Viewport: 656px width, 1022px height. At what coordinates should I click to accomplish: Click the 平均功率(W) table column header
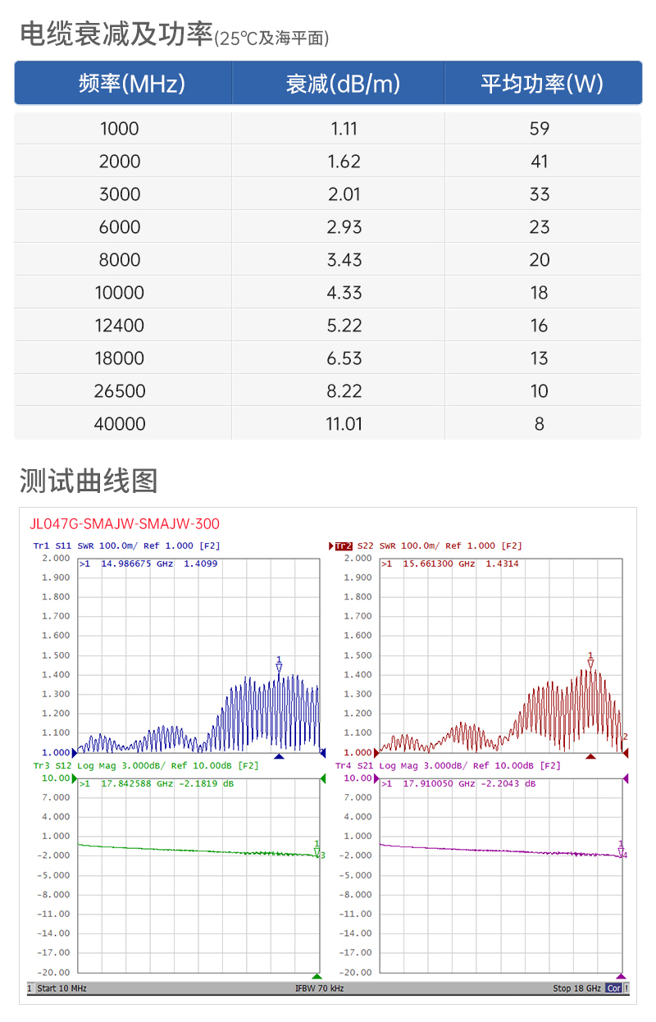pos(542,84)
